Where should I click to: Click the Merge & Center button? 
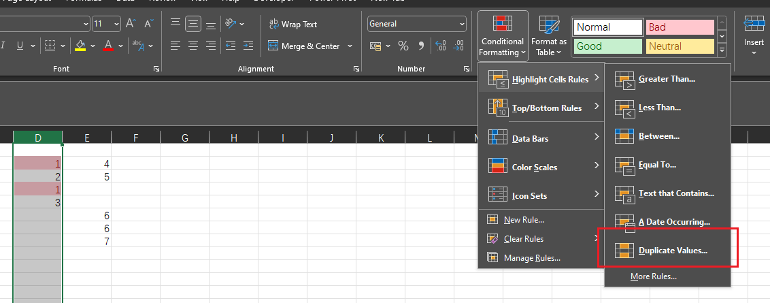pyautogui.click(x=303, y=46)
